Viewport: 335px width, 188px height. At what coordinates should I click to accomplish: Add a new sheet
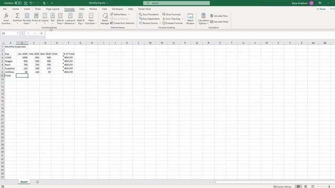37,182
